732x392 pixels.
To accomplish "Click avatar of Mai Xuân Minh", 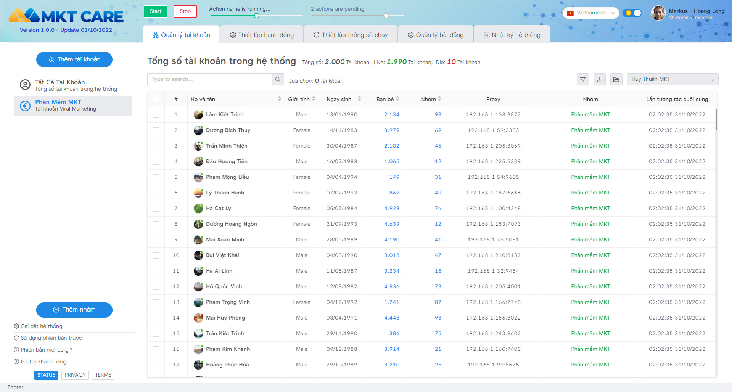I will coord(198,239).
